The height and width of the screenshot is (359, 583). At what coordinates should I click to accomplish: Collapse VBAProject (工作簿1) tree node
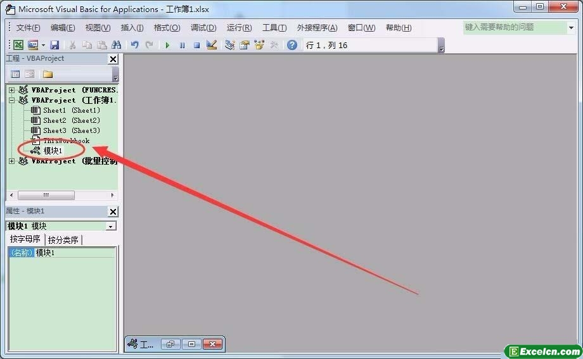pyautogui.click(x=11, y=100)
